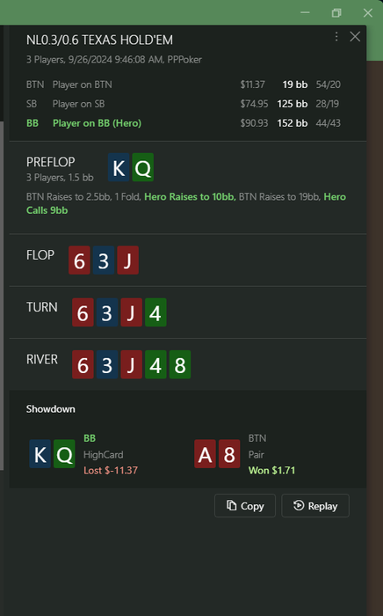The width and height of the screenshot is (383, 616).
Task: Select Player on SB row
Action: coord(184,104)
